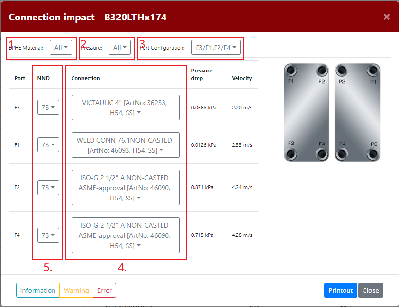The width and height of the screenshot is (399, 307).
Task: Click the 2.33 m/s velocity value
Action: (x=242, y=145)
